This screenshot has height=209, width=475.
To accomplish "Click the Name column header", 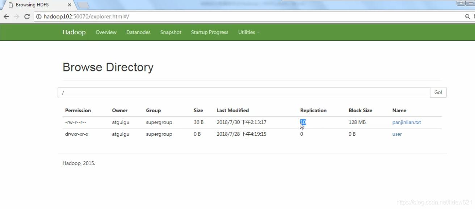I will click(399, 110).
